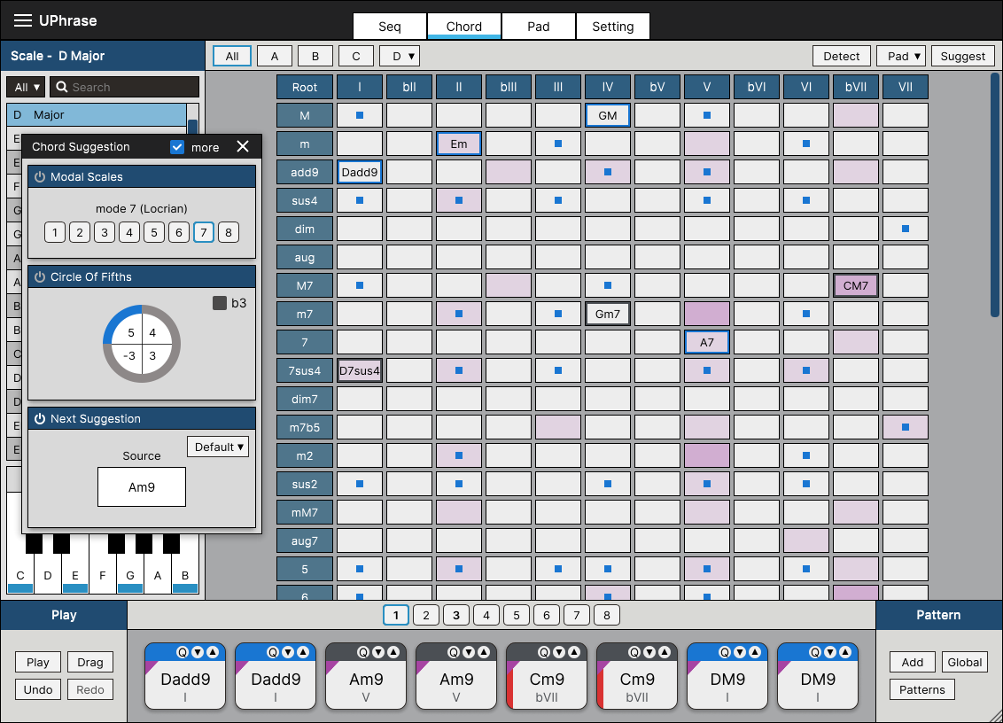
Task: Select mode 2 in Modal Scales
Action: pos(80,232)
